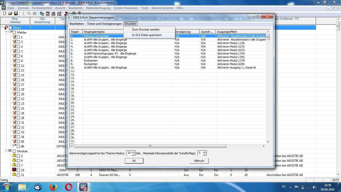Click the copy toolbar icon
The width and height of the screenshot is (341, 192).
(29, 13)
